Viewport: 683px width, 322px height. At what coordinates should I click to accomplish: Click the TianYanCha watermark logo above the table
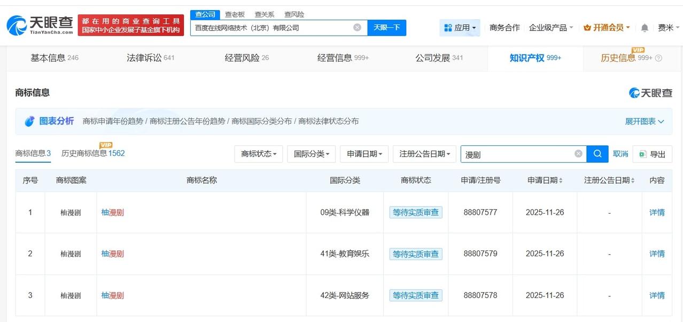(x=650, y=92)
